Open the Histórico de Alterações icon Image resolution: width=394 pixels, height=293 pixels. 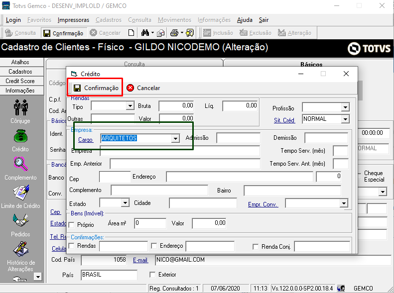click(x=20, y=249)
